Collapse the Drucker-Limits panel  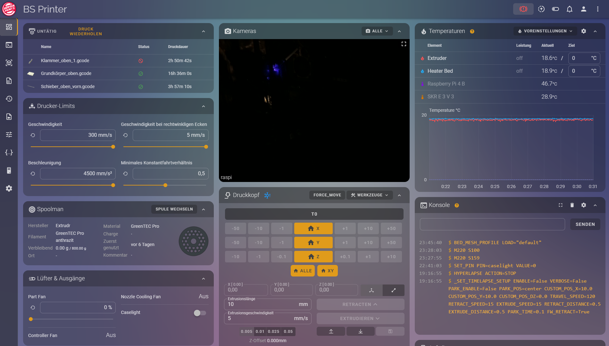click(203, 106)
